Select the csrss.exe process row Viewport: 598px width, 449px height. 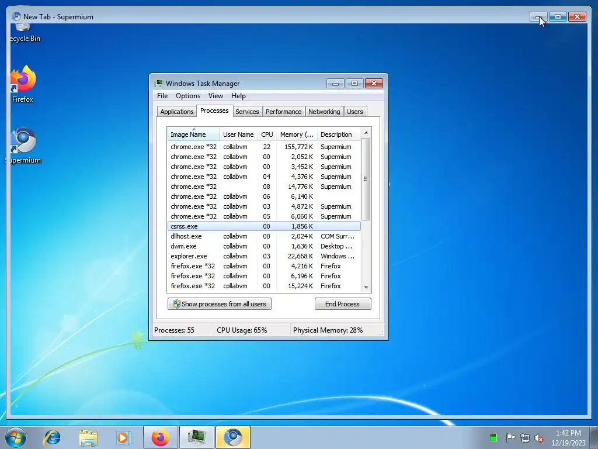264,226
